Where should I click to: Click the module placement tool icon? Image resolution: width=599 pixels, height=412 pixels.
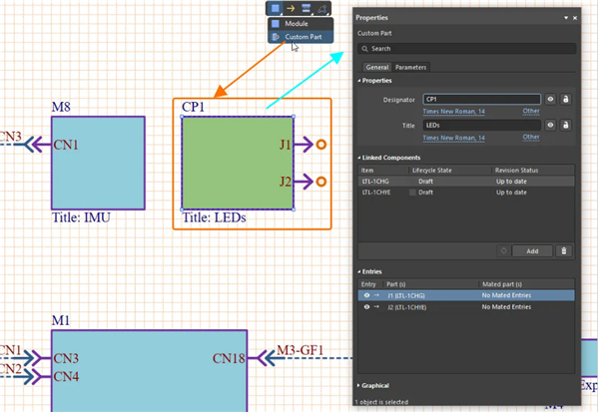pos(274,8)
